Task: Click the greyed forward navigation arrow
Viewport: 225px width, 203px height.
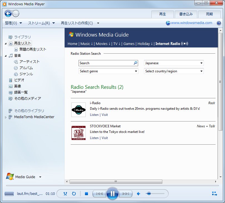Action: click(16, 14)
